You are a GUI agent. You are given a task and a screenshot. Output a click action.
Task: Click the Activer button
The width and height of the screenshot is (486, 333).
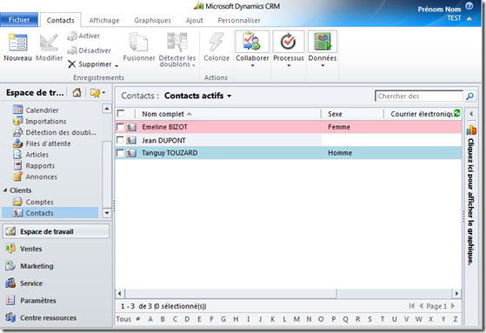coord(83,36)
